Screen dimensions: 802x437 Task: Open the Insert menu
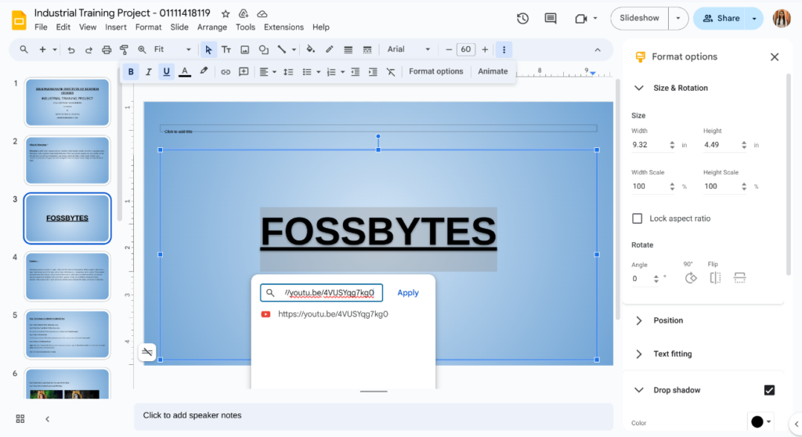[x=116, y=27]
